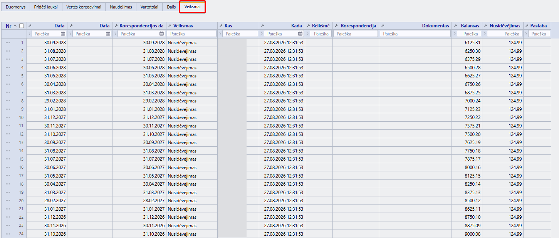
Task: Sort by Dokumentas column header
Action: click(435, 26)
